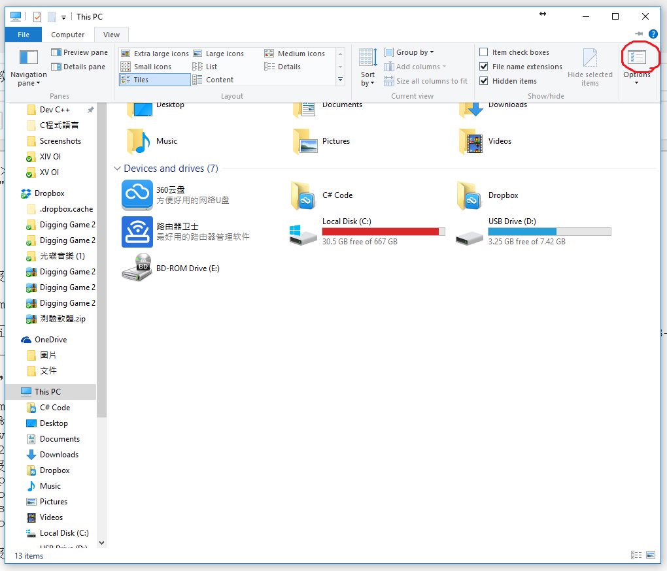Switch to the Computer tab
Viewport: 667px width, 571px height.
click(x=67, y=35)
